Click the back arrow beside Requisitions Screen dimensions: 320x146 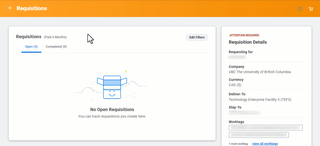point(10,8)
